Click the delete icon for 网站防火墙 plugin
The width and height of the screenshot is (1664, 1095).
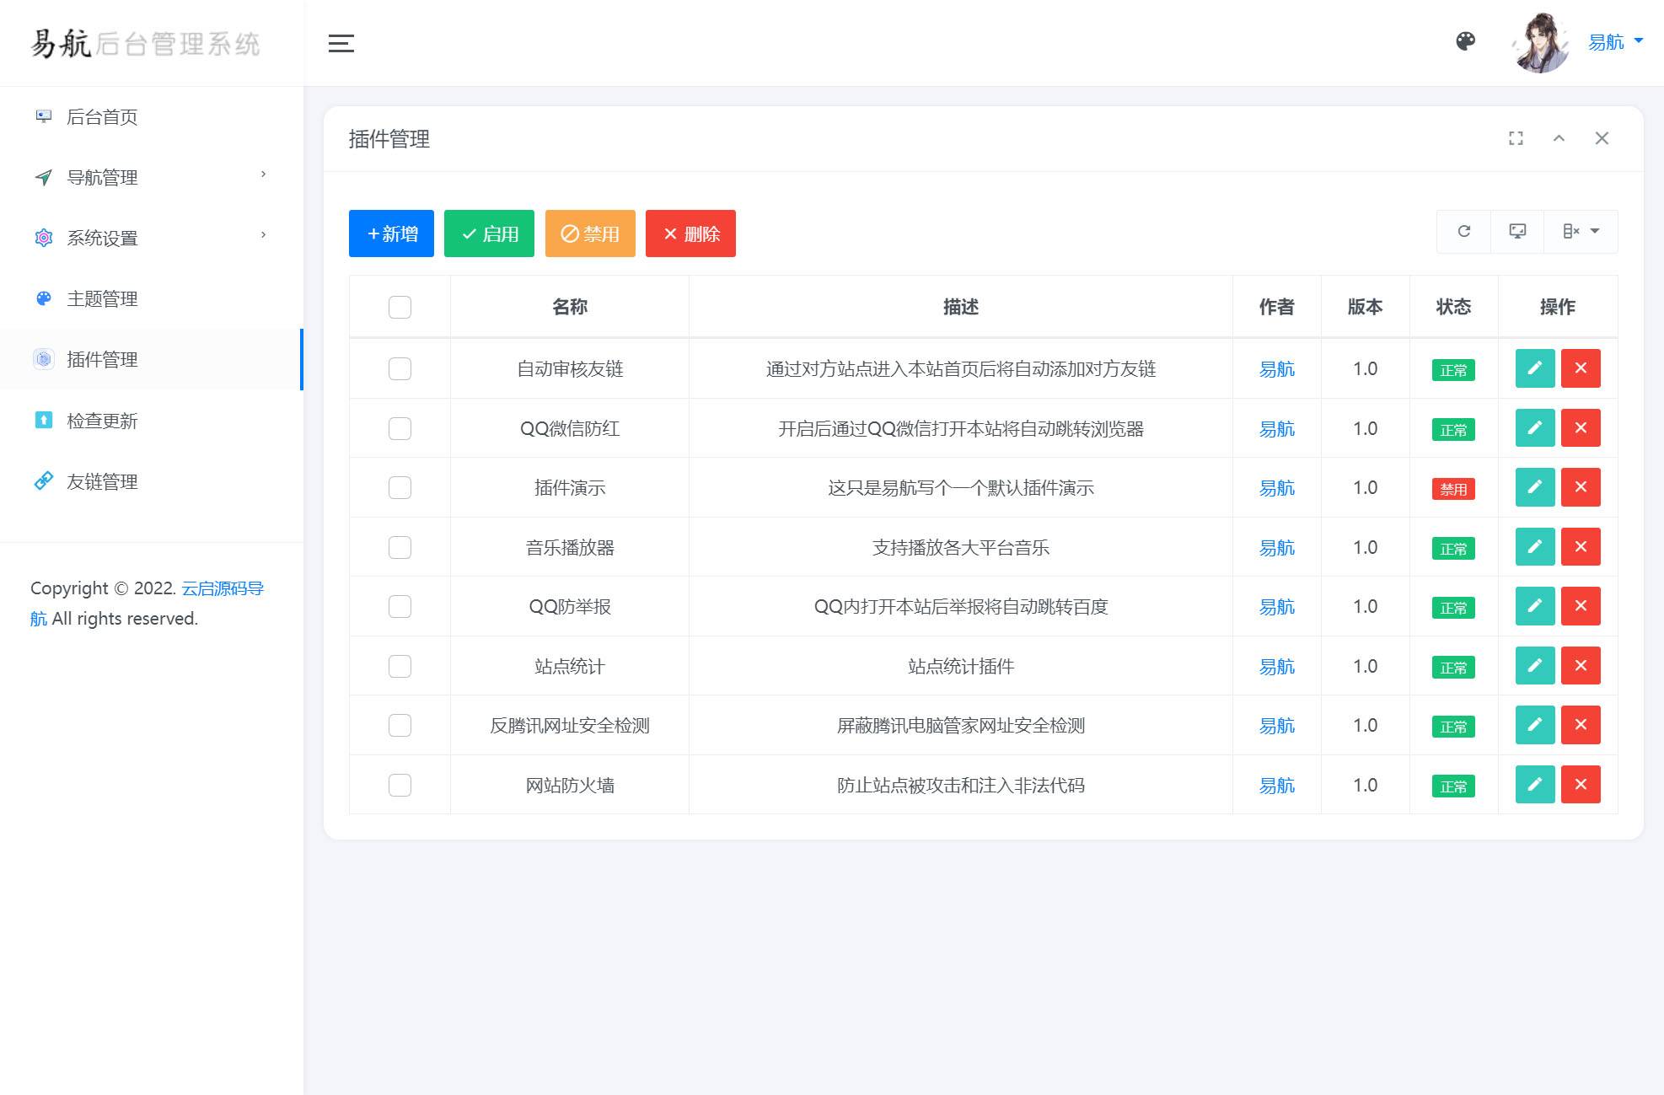[x=1581, y=785]
